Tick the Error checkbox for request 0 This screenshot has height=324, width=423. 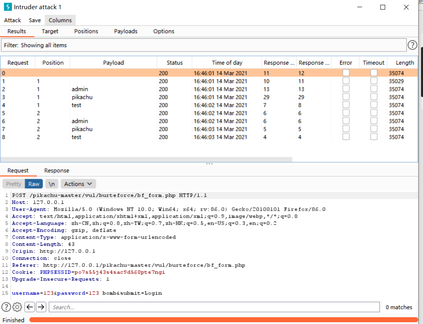[346, 73]
